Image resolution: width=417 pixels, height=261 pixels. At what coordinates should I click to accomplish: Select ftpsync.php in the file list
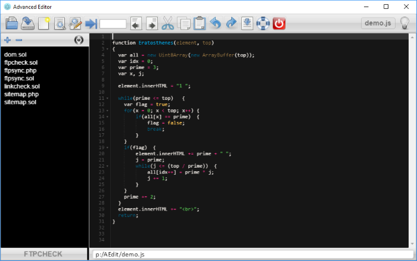pos(20,70)
